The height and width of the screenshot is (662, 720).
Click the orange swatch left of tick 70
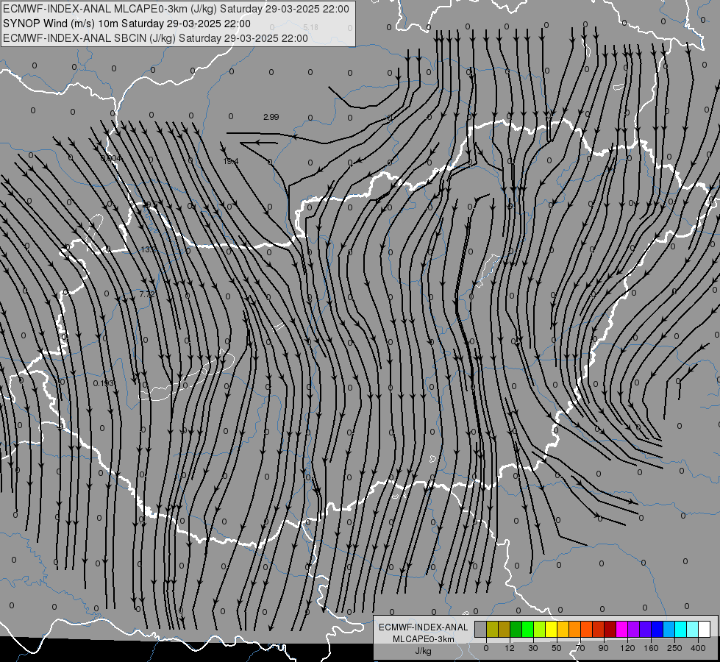(x=575, y=629)
